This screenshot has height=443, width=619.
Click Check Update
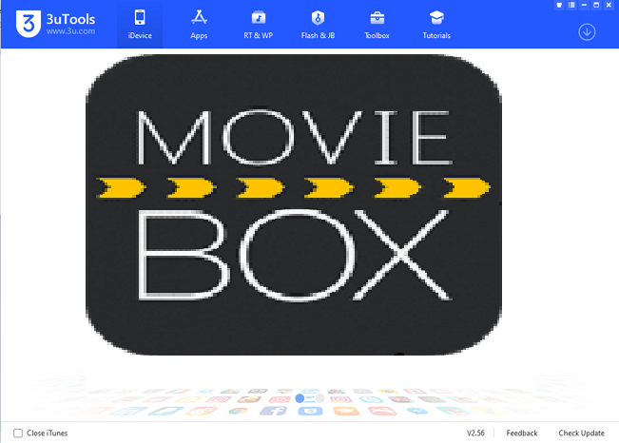click(581, 433)
